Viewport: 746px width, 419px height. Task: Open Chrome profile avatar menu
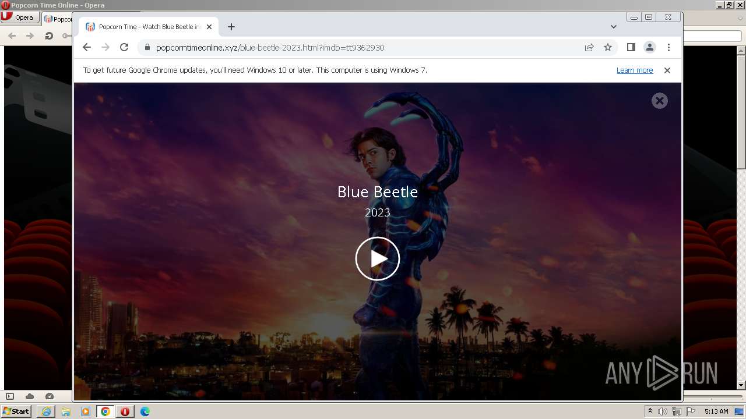[x=649, y=47]
